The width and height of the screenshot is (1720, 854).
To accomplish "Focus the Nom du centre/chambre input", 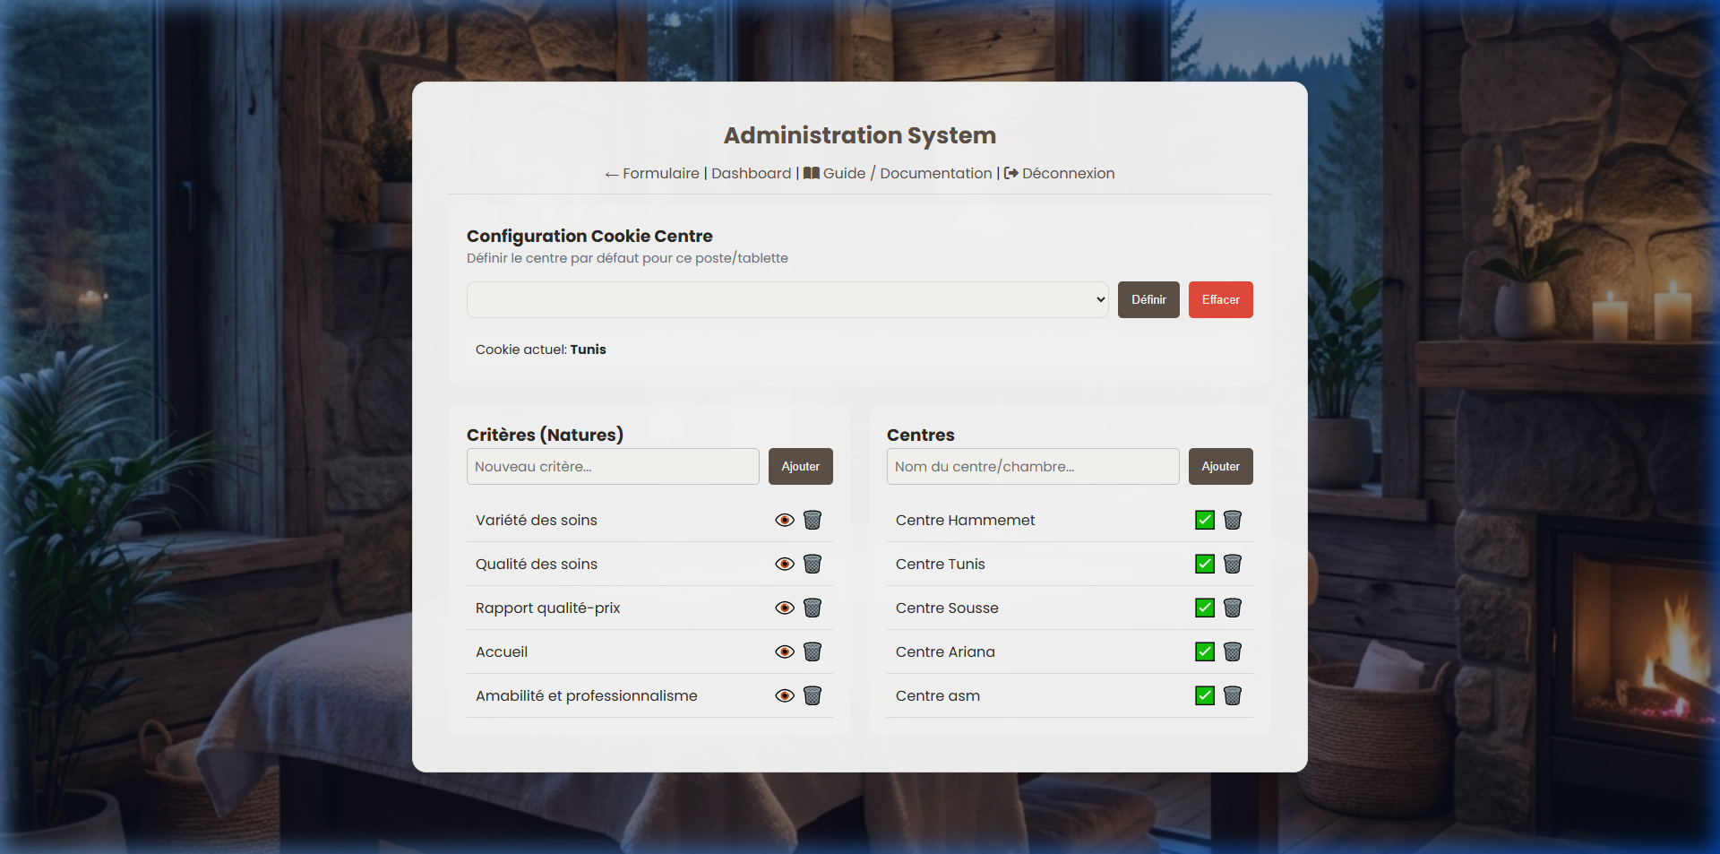I will point(1033,466).
